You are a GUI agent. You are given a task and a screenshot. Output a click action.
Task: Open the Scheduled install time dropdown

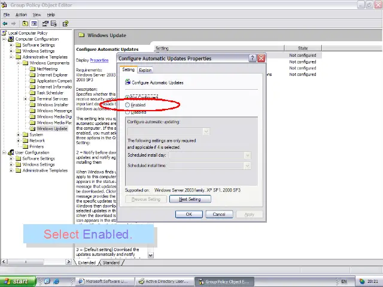[x=247, y=166]
